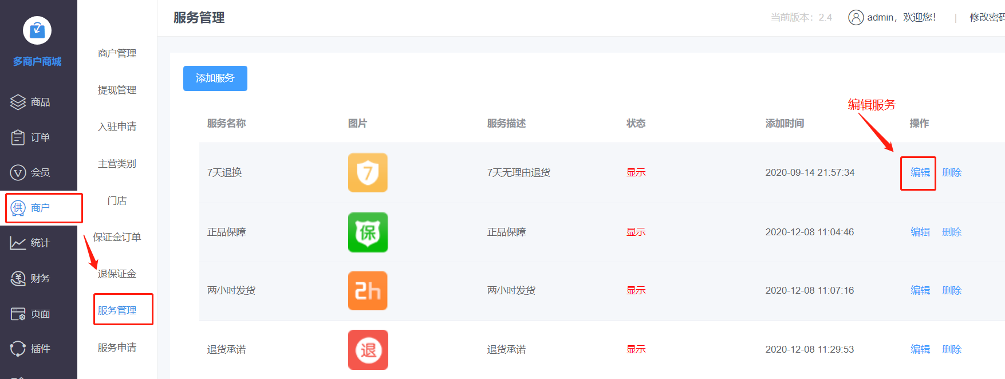Image resolution: width=1005 pixels, height=379 pixels.
Task: Open 服务申请 submenu item
Action: click(117, 348)
